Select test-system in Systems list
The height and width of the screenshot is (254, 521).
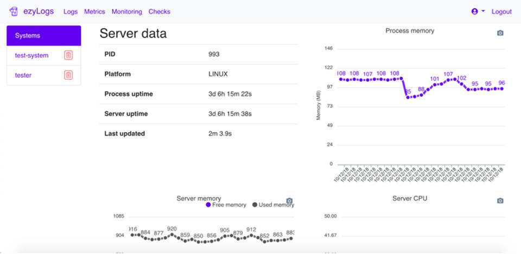31,55
